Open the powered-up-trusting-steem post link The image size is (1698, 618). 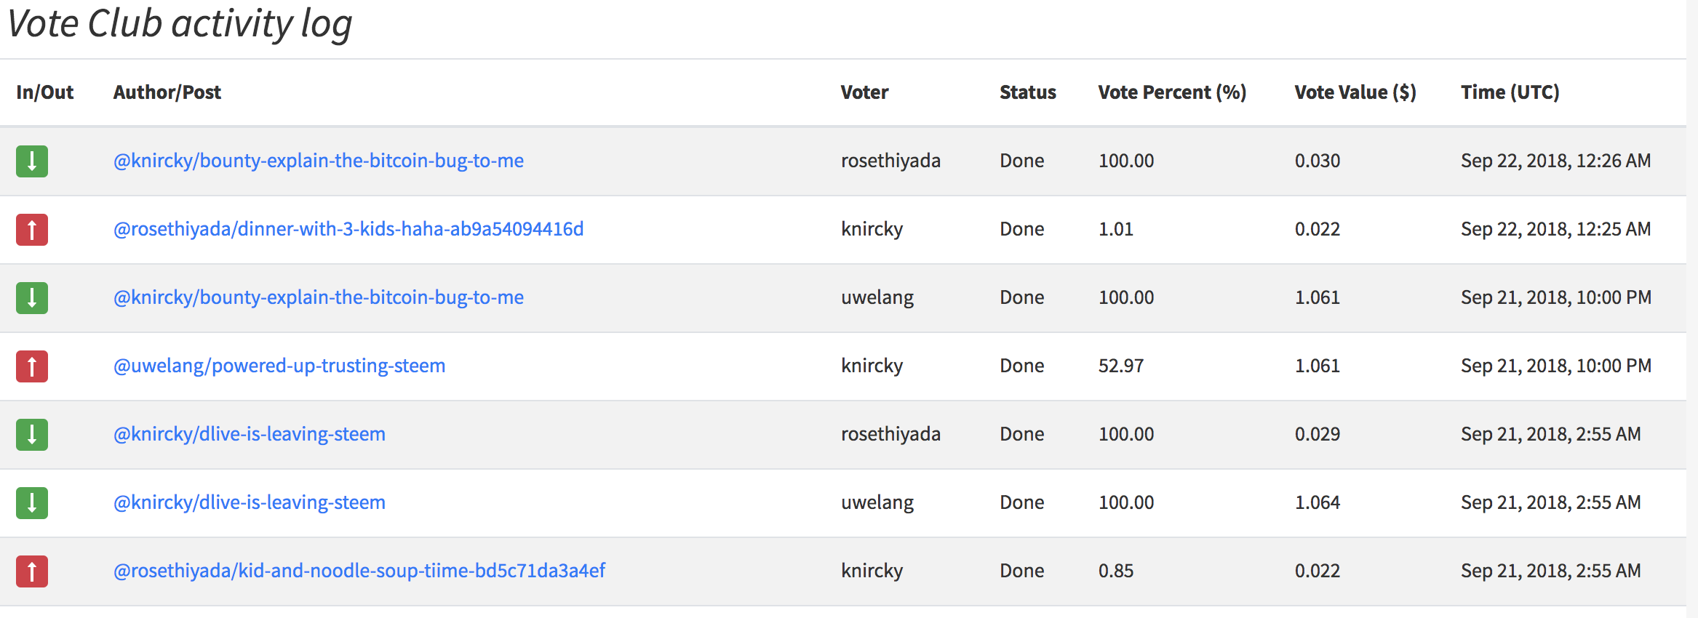279,366
